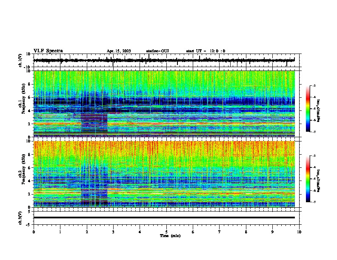Click the "-7" label on ch.2 colorbar
337x260 pixels.
pyautogui.click(x=314, y=202)
